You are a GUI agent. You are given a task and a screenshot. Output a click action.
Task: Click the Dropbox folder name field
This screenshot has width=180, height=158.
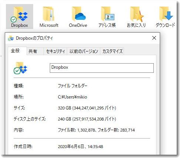point(102,68)
